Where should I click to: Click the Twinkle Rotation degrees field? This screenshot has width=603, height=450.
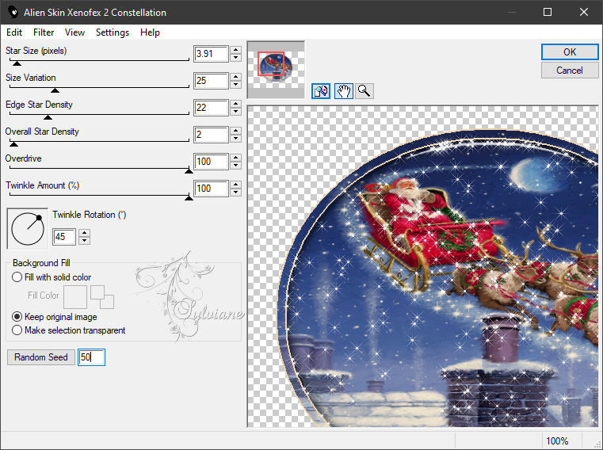pos(64,237)
